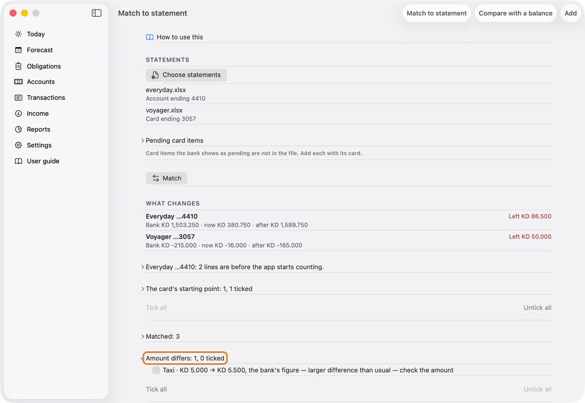Click the STATEMENTS section heading
Viewport: 585px width, 403px height.
click(168, 60)
